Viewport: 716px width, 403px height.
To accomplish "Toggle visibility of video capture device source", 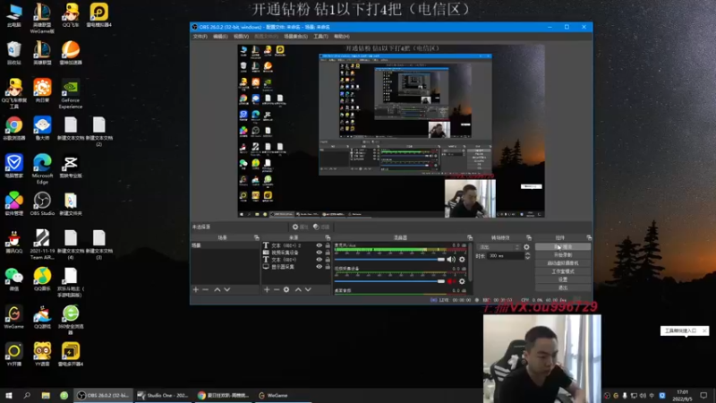I will point(320,253).
